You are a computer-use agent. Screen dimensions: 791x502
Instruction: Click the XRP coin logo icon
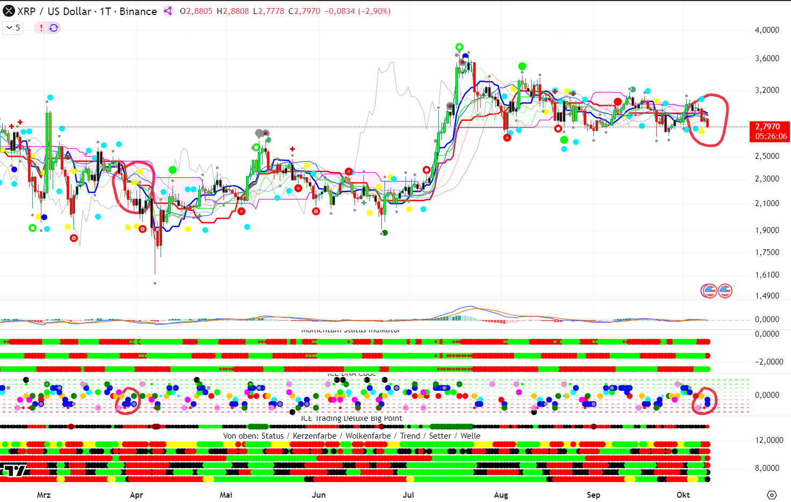[x=9, y=11]
